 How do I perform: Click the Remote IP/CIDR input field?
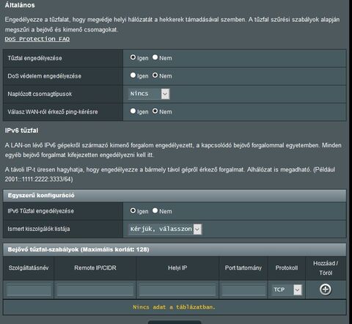pos(95,290)
